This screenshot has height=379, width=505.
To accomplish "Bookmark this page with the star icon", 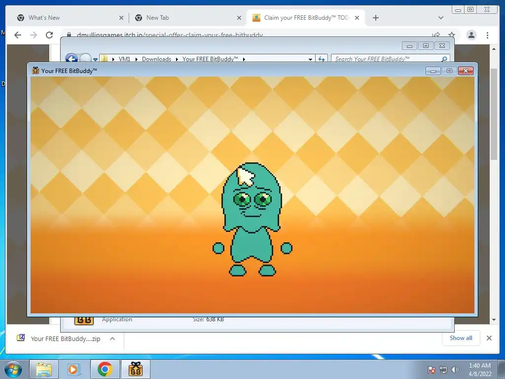I will point(452,35).
